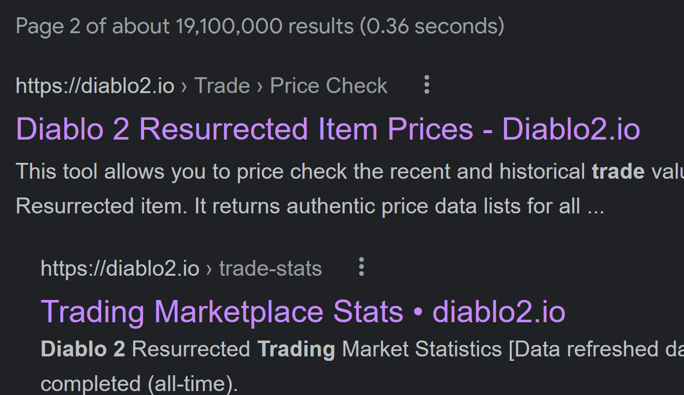Click the bold 'trade' word in first snippet

(618, 171)
